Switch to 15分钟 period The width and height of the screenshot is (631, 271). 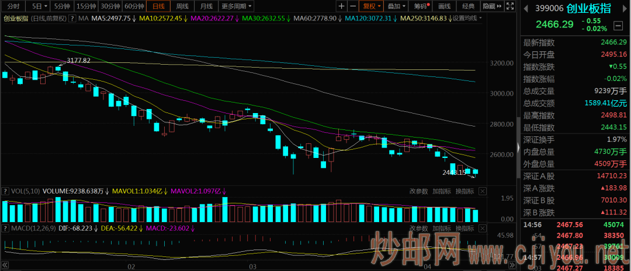[x=86, y=6]
